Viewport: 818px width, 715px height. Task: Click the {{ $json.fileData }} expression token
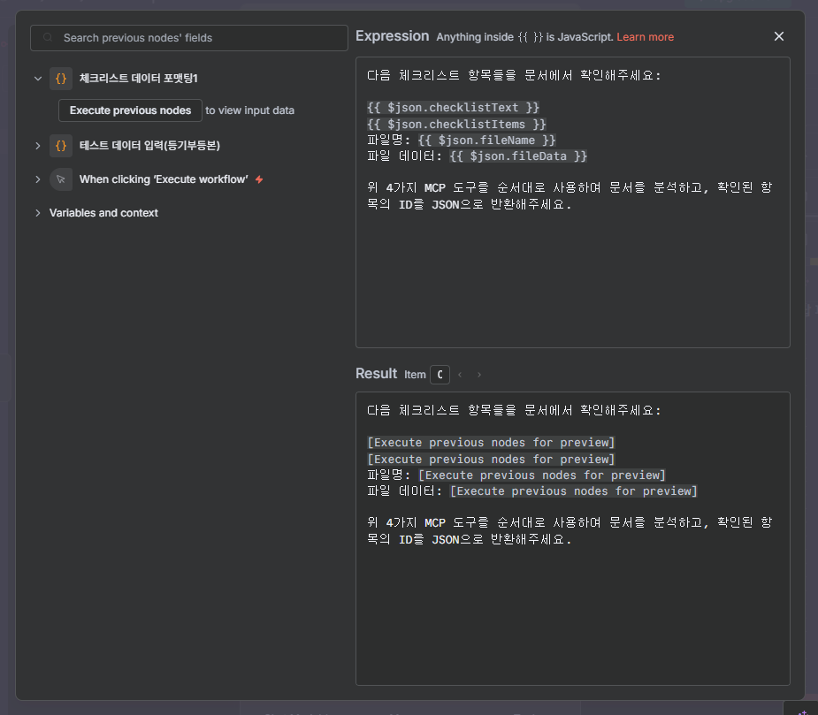518,156
